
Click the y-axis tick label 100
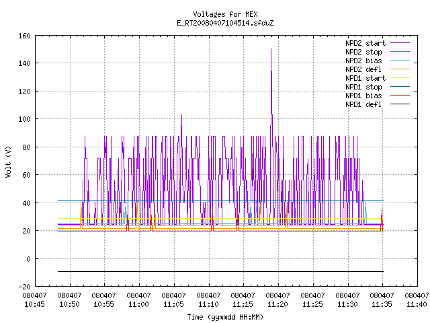24,119
